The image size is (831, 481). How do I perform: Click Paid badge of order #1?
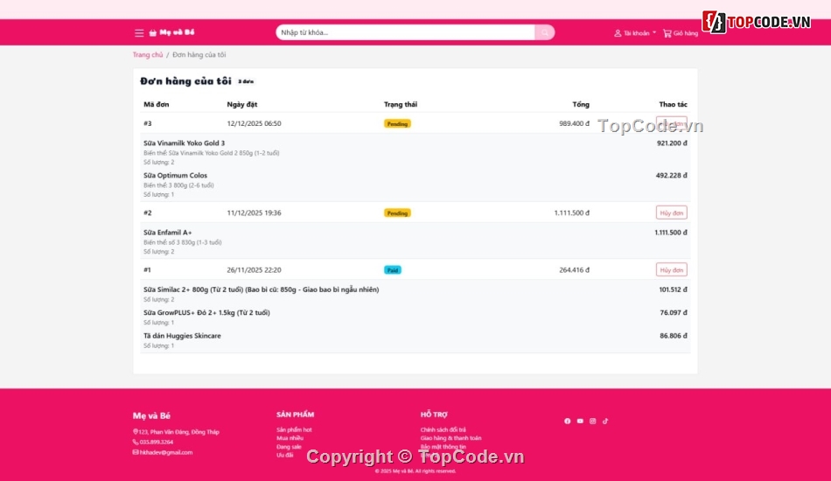(x=392, y=270)
